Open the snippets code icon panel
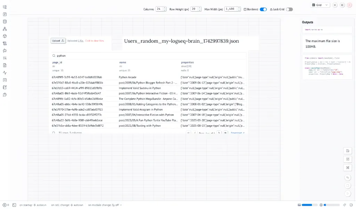356x209 pixels. pyautogui.click(x=5, y=80)
